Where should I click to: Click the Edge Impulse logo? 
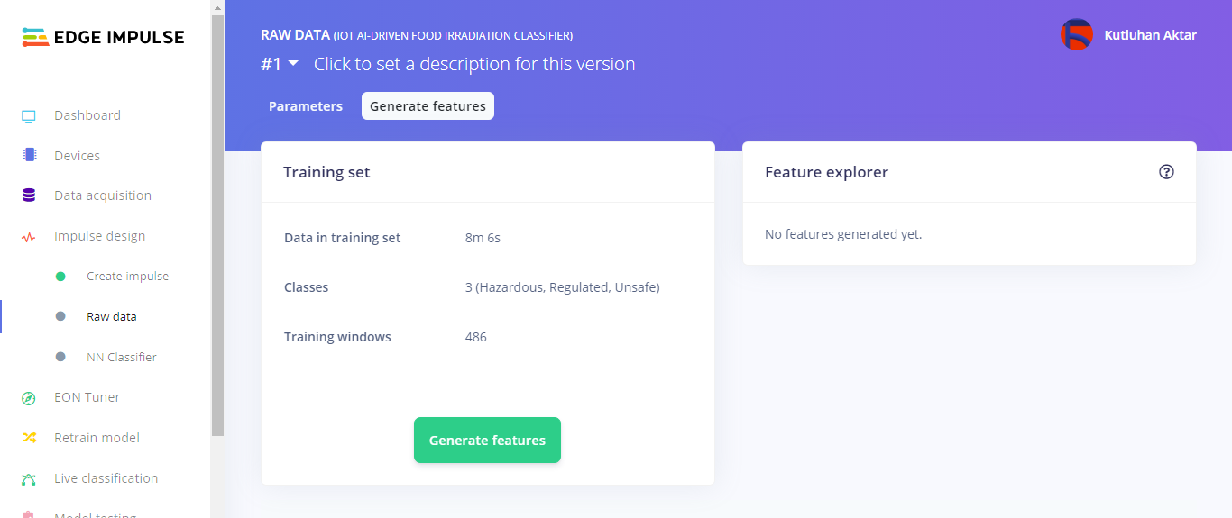[104, 37]
